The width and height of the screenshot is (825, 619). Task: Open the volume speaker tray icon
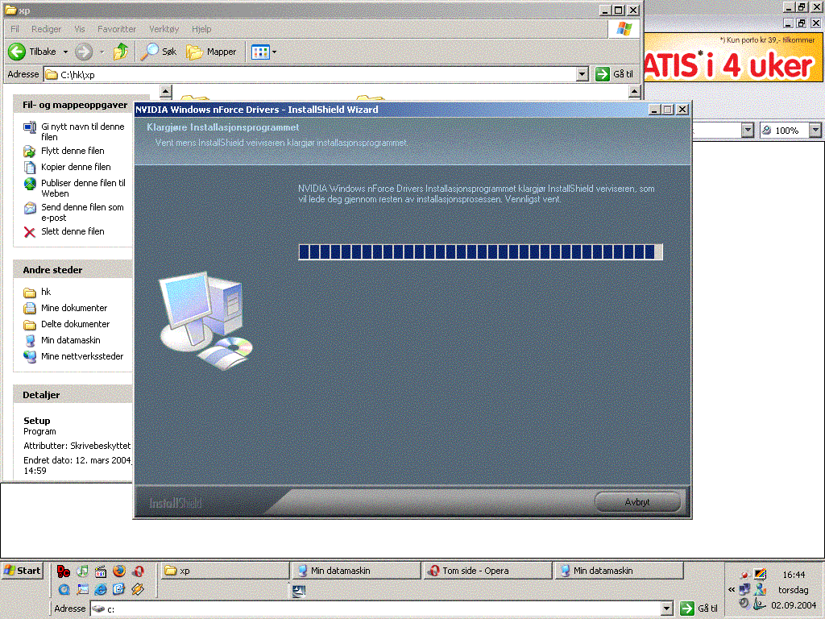[744, 604]
